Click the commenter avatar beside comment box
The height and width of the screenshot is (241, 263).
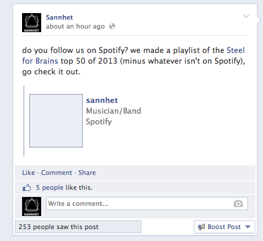click(x=32, y=206)
